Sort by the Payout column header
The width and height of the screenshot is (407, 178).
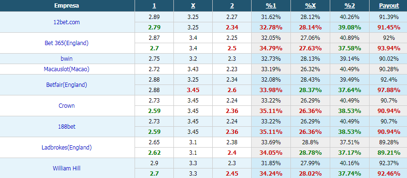pyautogui.click(x=389, y=6)
